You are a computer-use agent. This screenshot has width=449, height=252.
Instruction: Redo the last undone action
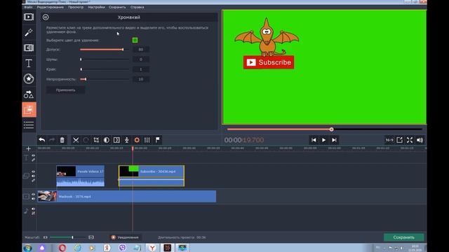click(x=52, y=140)
